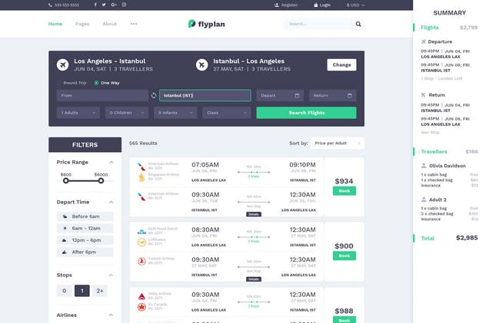Show Details for the $900 flight

coord(254,279)
